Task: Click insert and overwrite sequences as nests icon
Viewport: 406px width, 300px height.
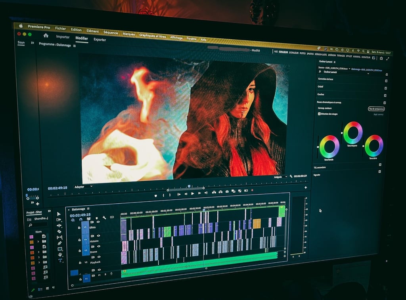Action: tap(73, 220)
